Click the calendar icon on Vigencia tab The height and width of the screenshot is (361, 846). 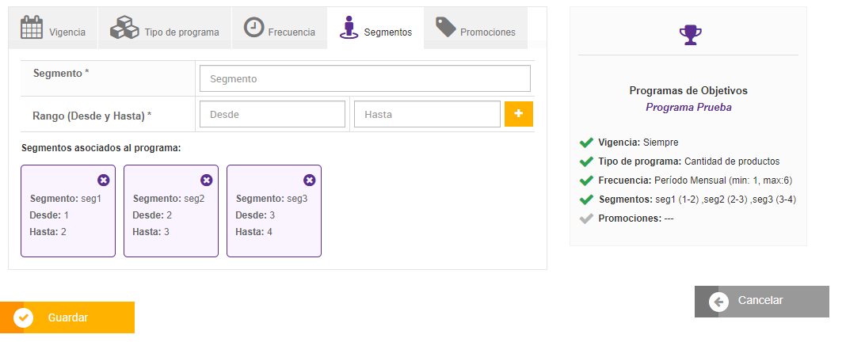(x=32, y=28)
